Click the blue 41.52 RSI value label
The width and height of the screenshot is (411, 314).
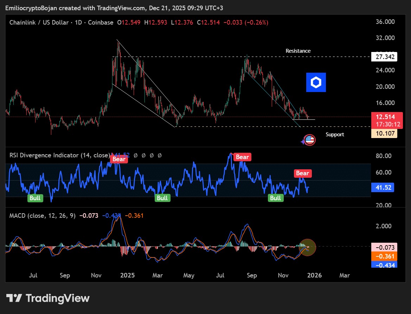tap(382, 188)
